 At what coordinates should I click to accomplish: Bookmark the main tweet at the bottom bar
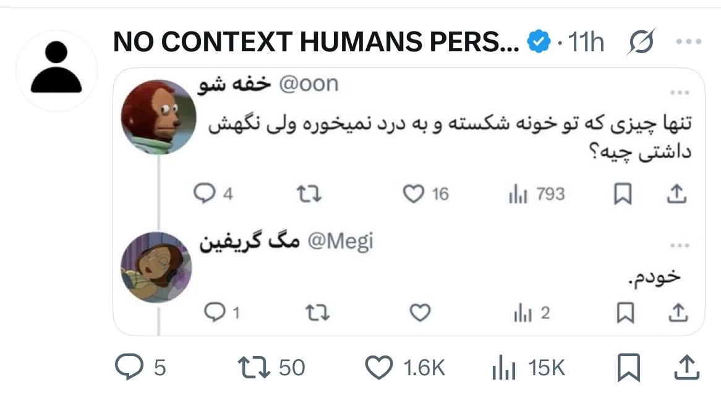pos(627,367)
